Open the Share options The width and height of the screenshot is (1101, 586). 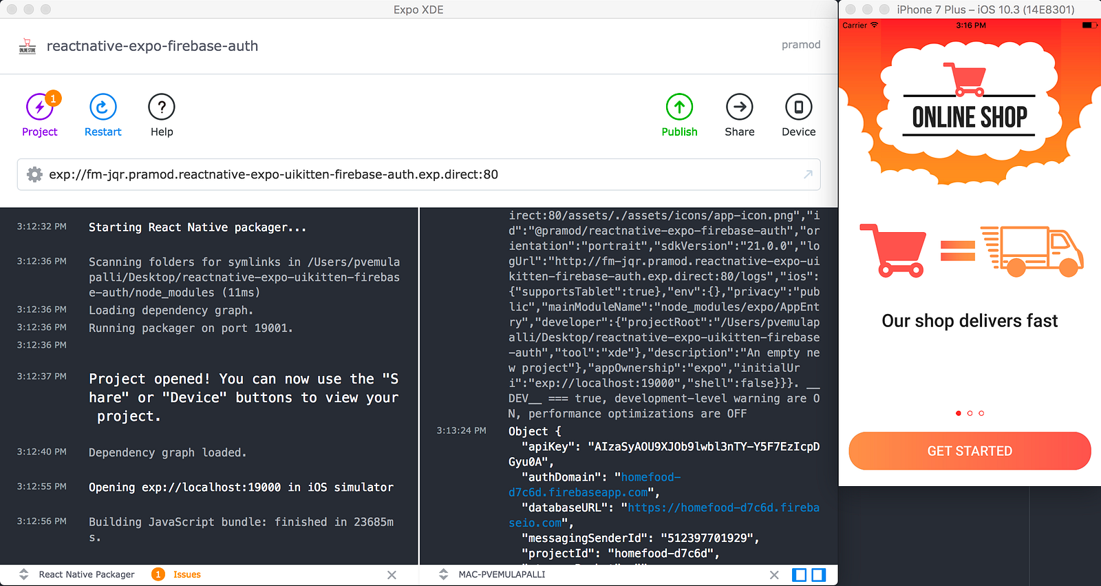[740, 107]
